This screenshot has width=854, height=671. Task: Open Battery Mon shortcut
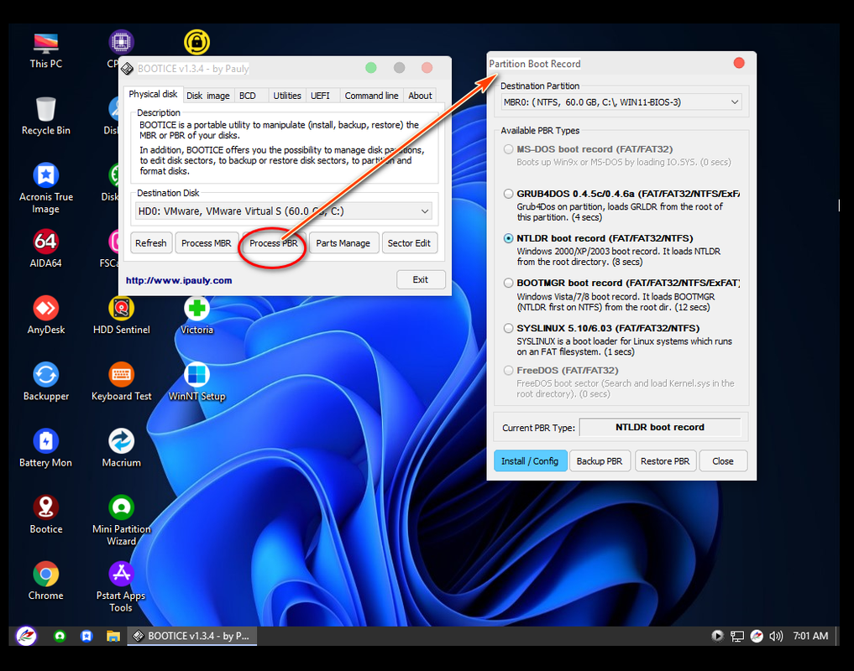click(45, 449)
